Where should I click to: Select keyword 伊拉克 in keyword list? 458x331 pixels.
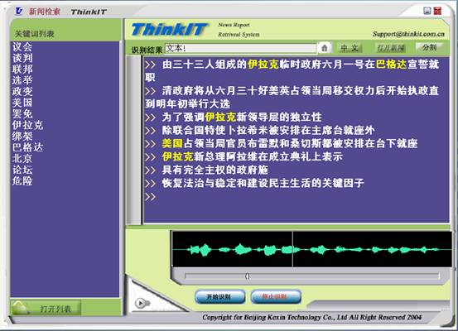pyautogui.click(x=28, y=125)
